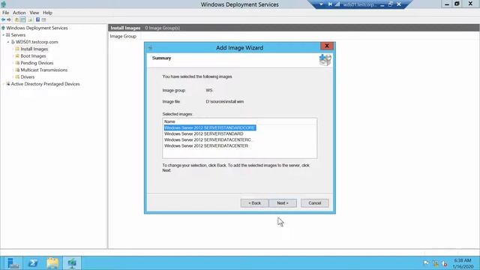
Task: Expand the Install Images tree node
Action: [x=13, y=49]
